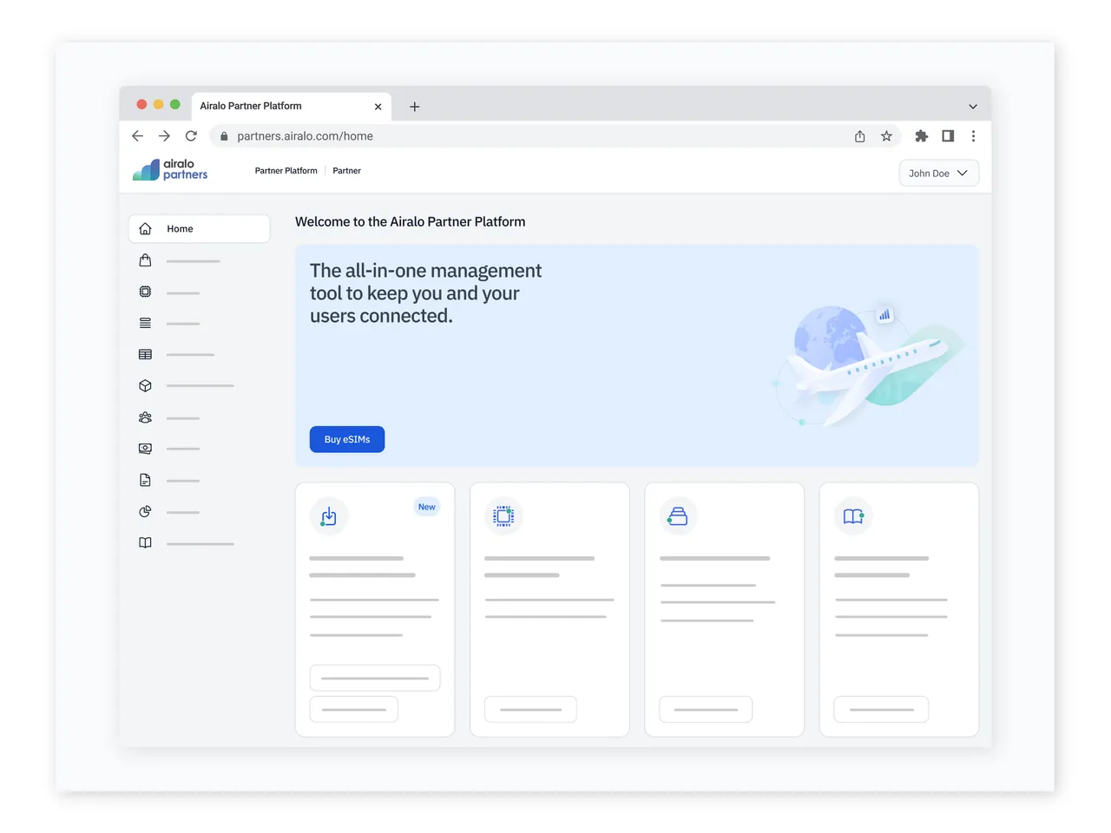The image size is (1111, 833).
Task: Click the download icon on first card
Action: point(329,516)
